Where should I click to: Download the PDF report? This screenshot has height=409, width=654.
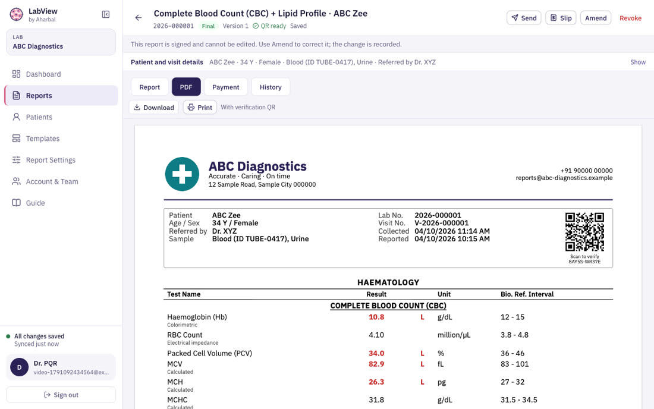(154, 107)
